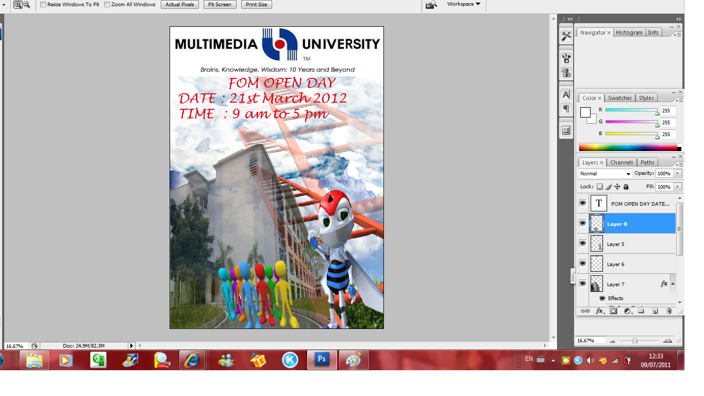Screen dimensions: 704x396
Task: Collapse Layer 7 effects list arrow
Action: click(x=673, y=284)
